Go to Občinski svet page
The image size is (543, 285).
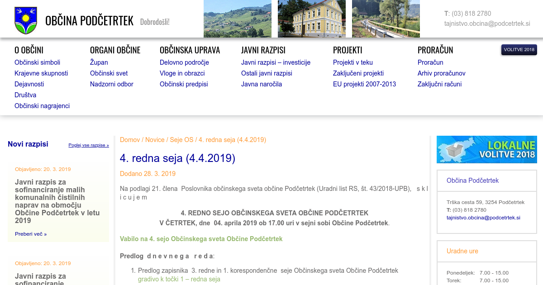pos(109,73)
